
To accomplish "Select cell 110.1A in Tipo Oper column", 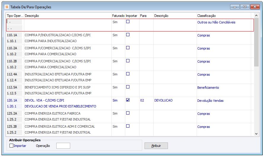I will tap(14, 35).
